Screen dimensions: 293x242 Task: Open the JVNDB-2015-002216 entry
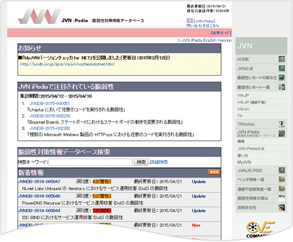click(x=50, y=116)
